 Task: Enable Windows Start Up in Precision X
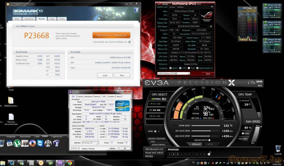click(x=209, y=140)
